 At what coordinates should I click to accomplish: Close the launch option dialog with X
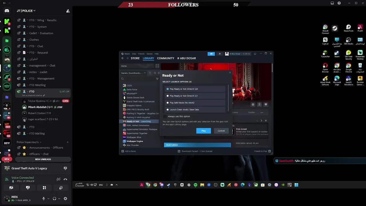point(230,73)
